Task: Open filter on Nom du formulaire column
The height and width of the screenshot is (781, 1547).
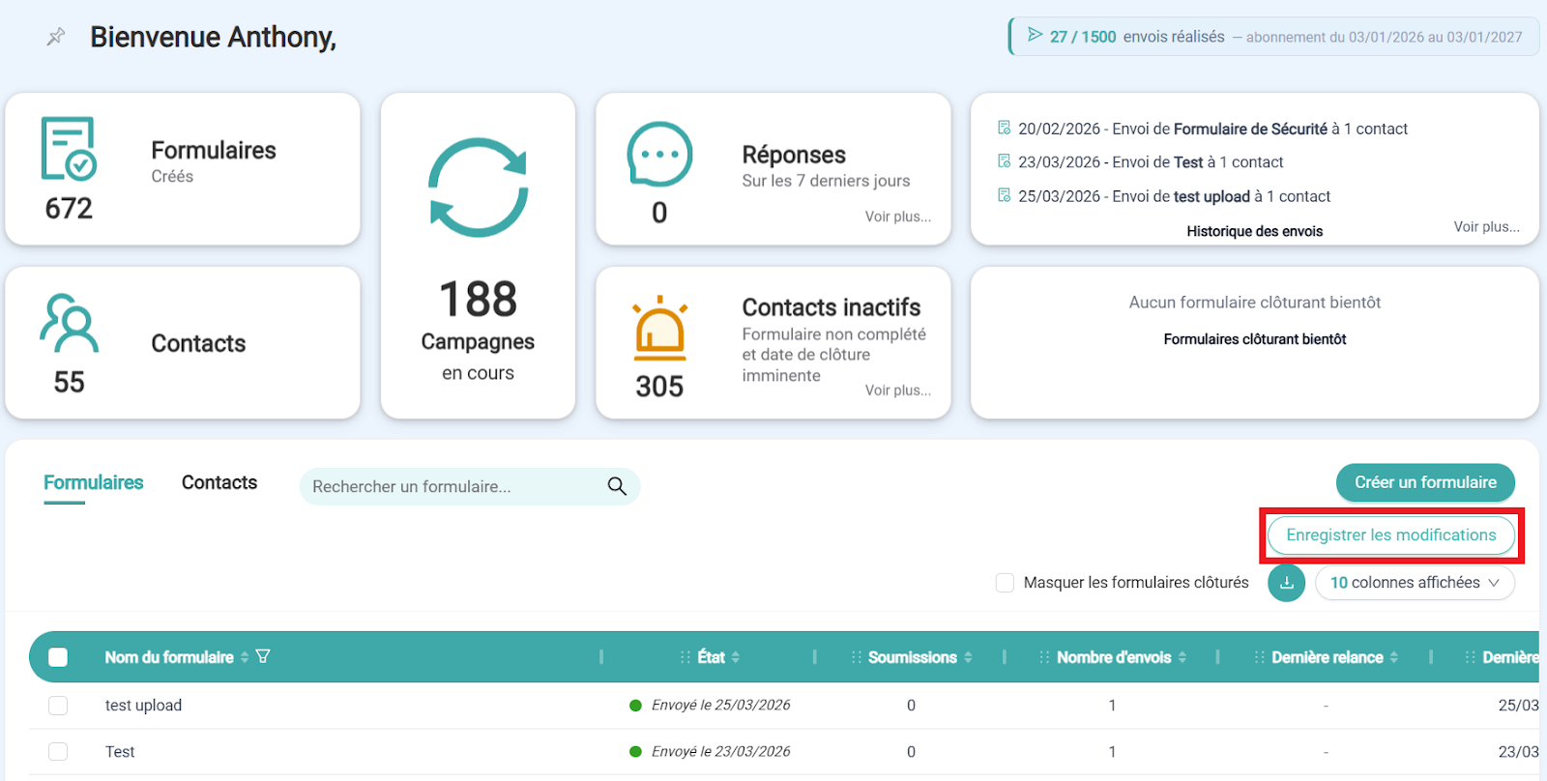Action: pos(263,657)
